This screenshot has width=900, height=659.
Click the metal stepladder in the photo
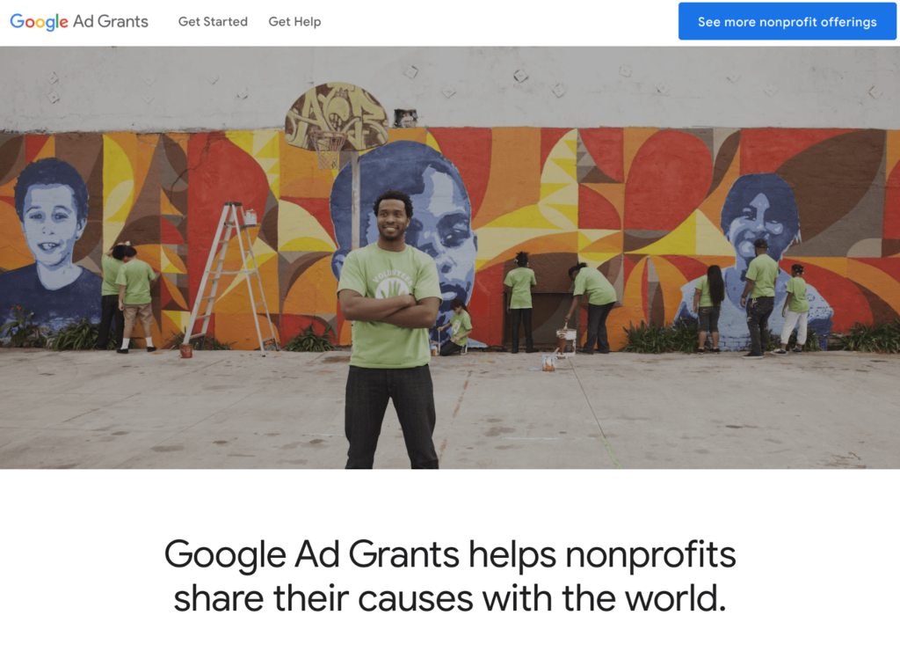pos(230,276)
